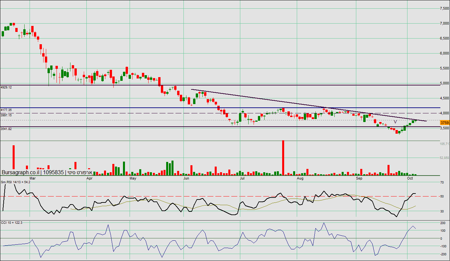Image resolution: width=450 pixels, height=261 pixels.
Task: Click the Mar label on the time axis
Action: pyautogui.click(x=33, y=179)
